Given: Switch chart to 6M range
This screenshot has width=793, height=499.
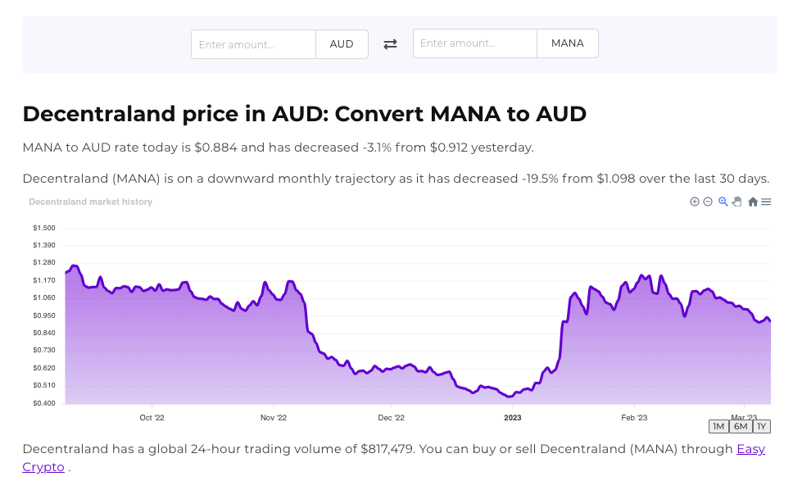Looking at the screenshot, I should coord(741,426).
